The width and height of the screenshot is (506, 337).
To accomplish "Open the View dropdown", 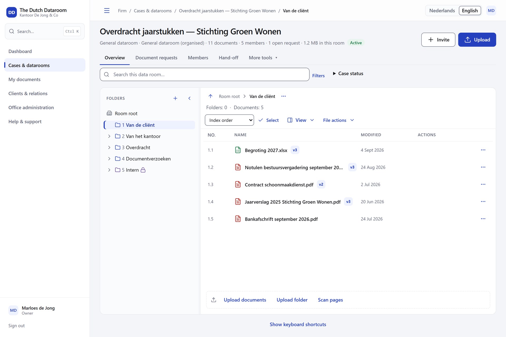I will [x=301, y=120].
